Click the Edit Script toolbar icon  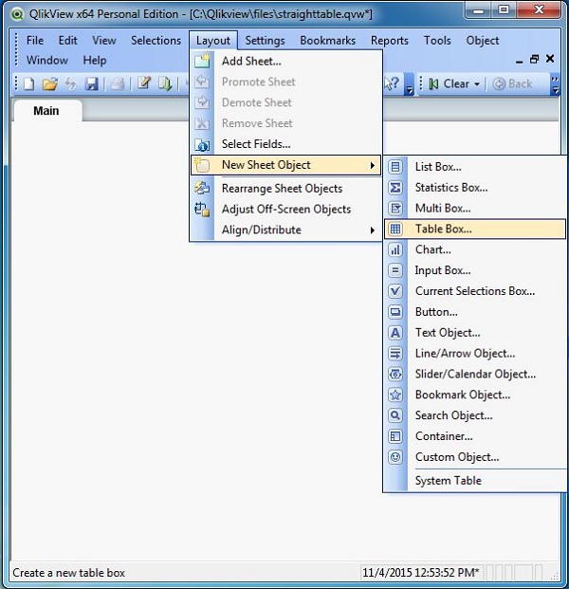pyautogui.click(x=144, y=83)
